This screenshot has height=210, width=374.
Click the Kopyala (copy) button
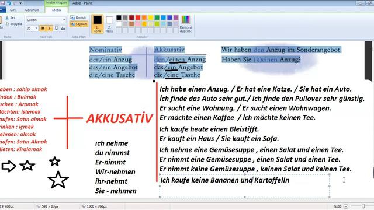pos(13,24)
